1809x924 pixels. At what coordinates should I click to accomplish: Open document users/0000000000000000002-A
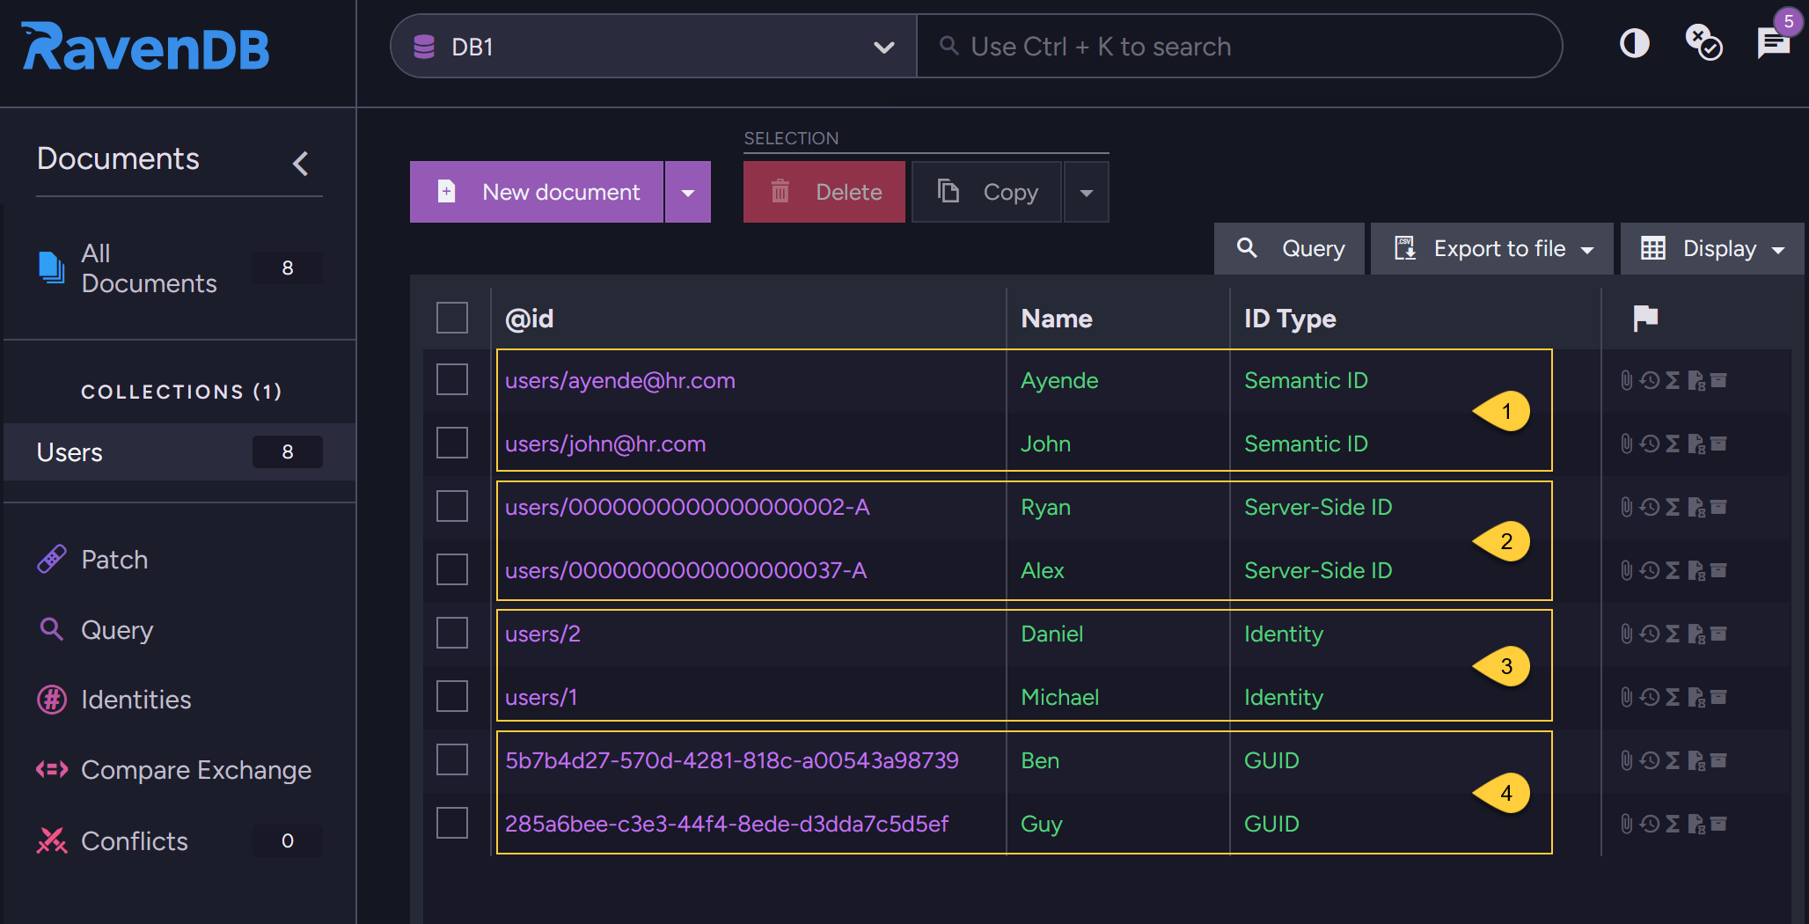[x=687, y=507]
